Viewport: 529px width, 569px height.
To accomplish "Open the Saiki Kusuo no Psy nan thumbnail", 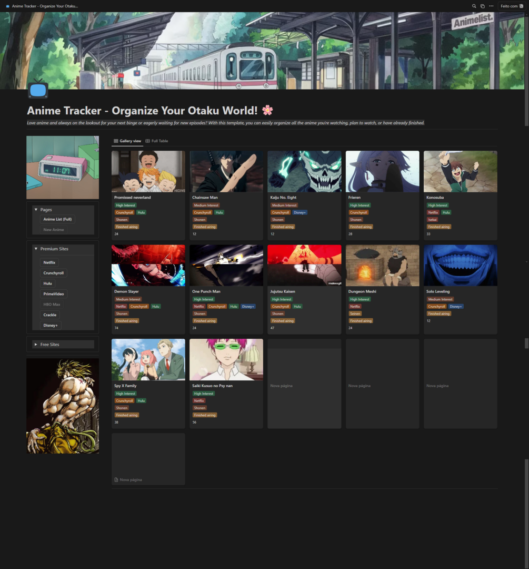I will point(226,360).
